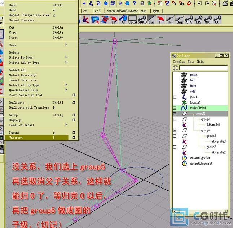Viewport: 233px width, 228px height.
Task: Expand Select All by Type submenu
Action: coord(66,85)
